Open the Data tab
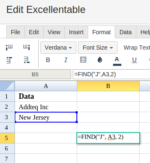Viewport: 150px width, 163px height. (125, 32)
